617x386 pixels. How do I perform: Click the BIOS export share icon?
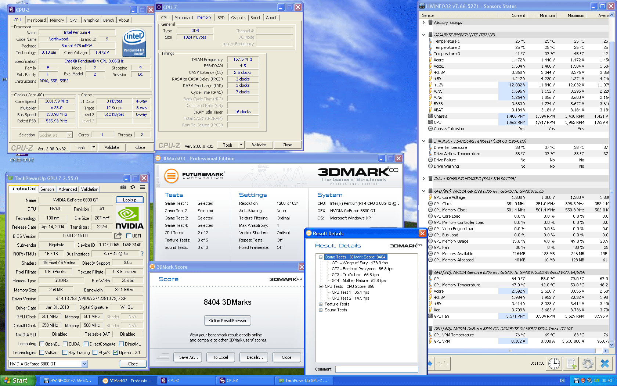pyautogui.click(x=118, y=236)
